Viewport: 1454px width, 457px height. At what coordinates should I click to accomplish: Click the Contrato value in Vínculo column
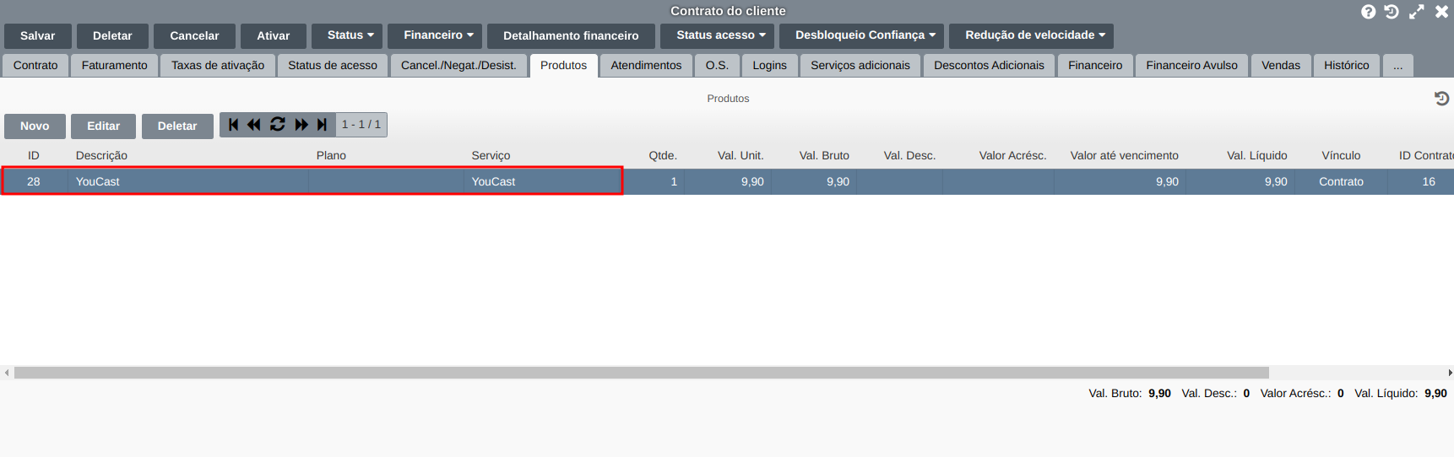click(1341, 182)
